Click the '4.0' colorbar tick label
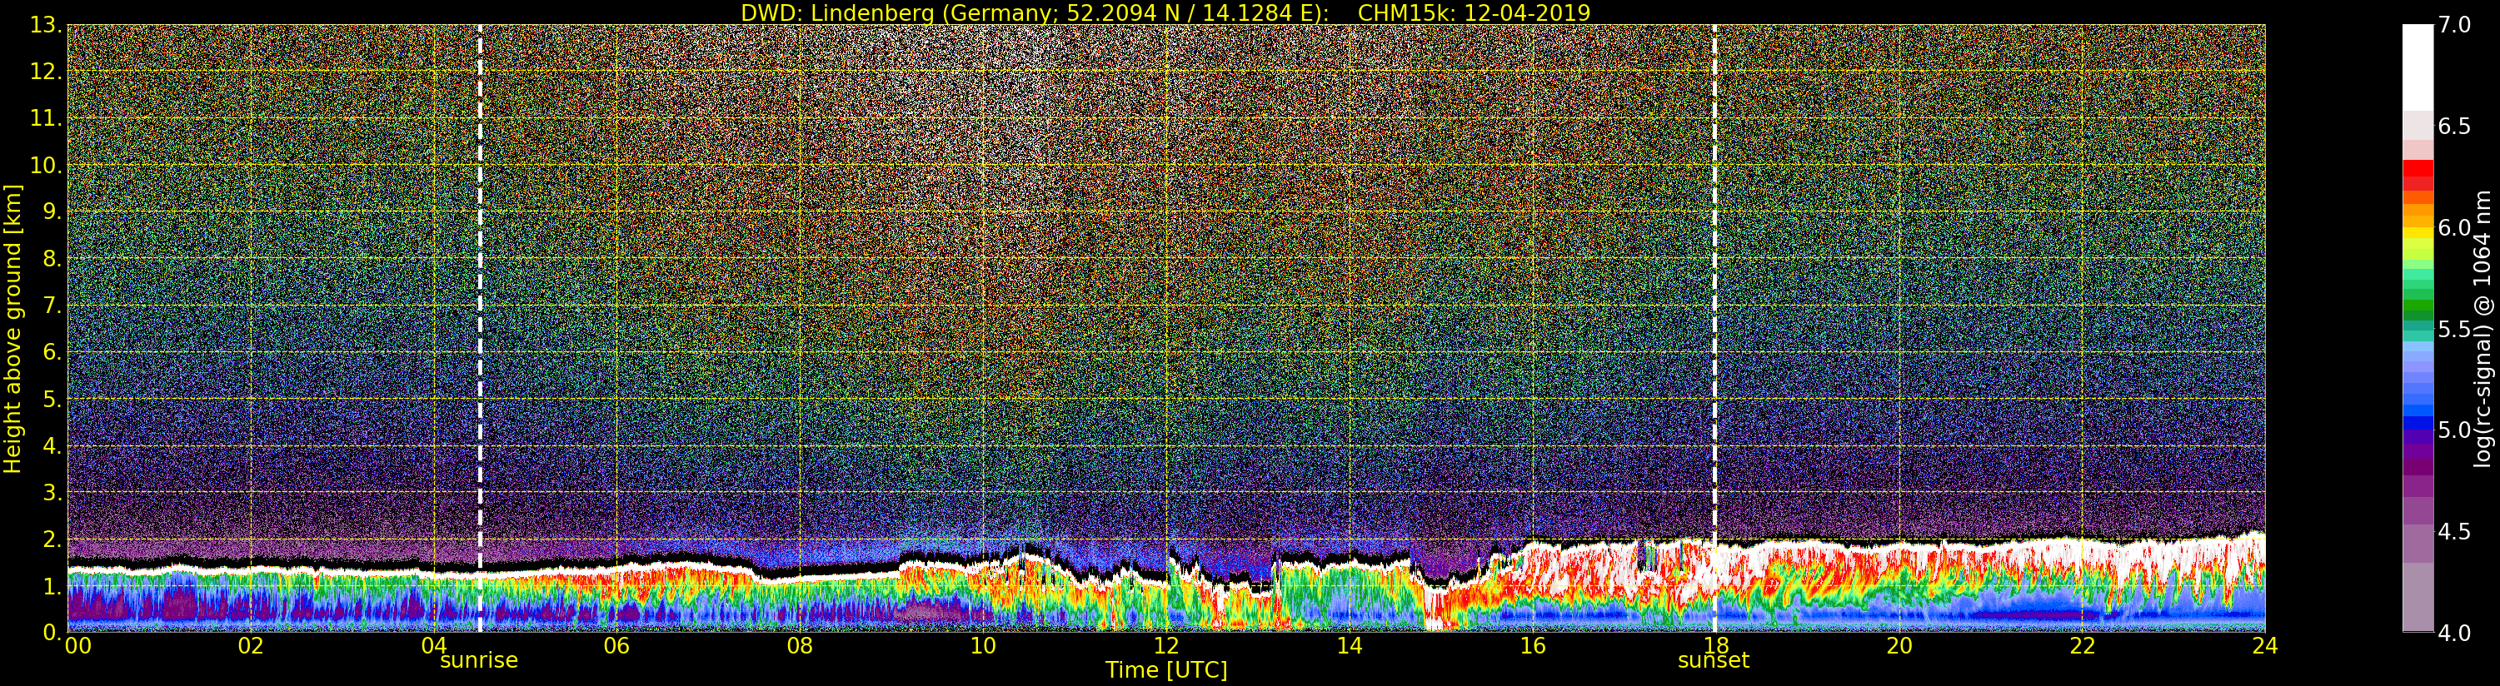The height and width of the screenshot is (686, 2500). click(2454, 633)
